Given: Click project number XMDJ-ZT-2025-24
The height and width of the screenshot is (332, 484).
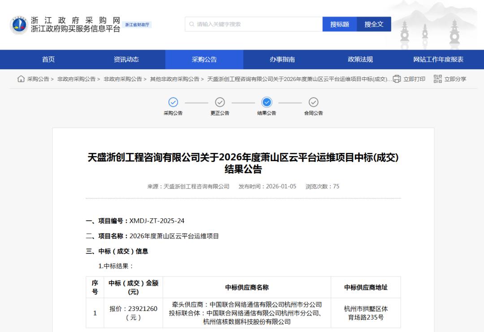Looking at the screenshot, I should [x=157, y=221].
